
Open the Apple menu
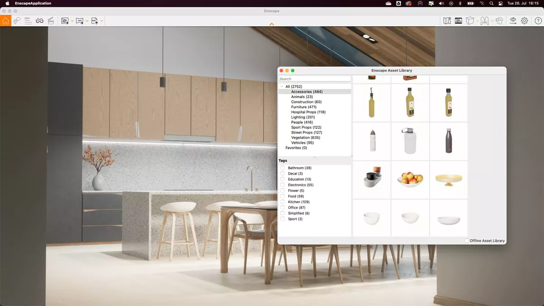point(7,3)
